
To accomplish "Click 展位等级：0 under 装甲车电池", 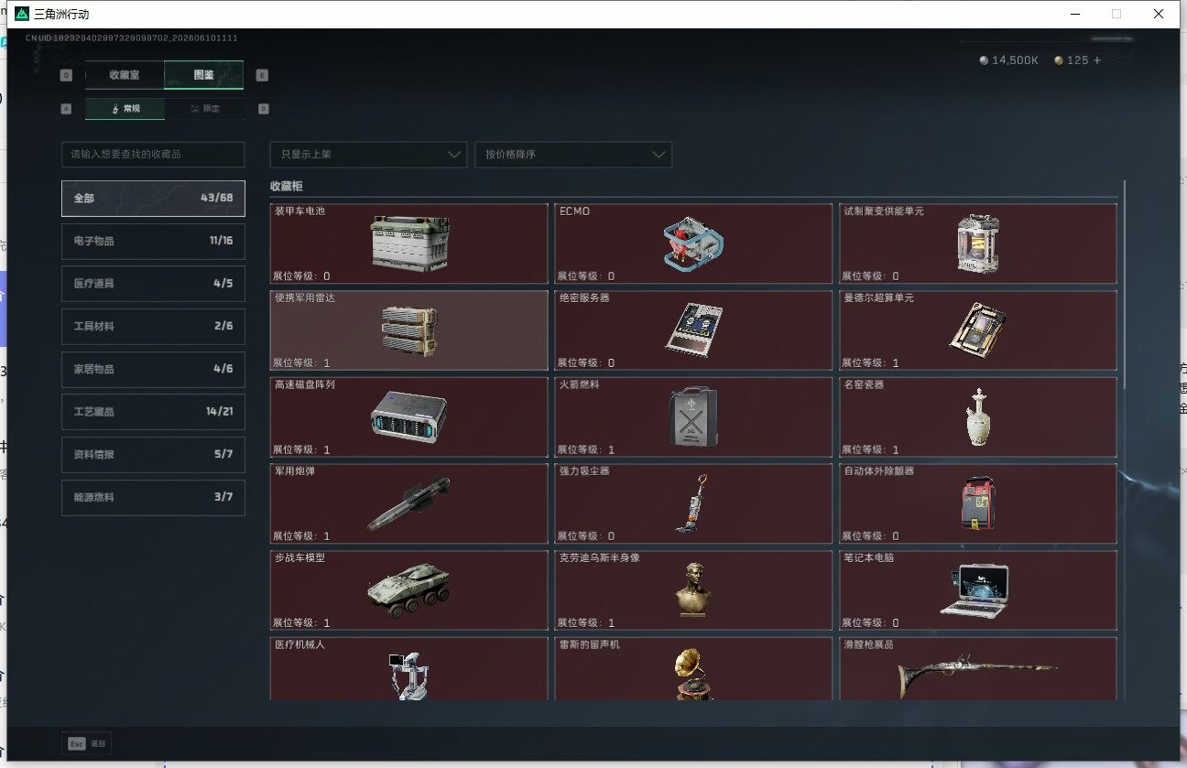I will 301,276.
